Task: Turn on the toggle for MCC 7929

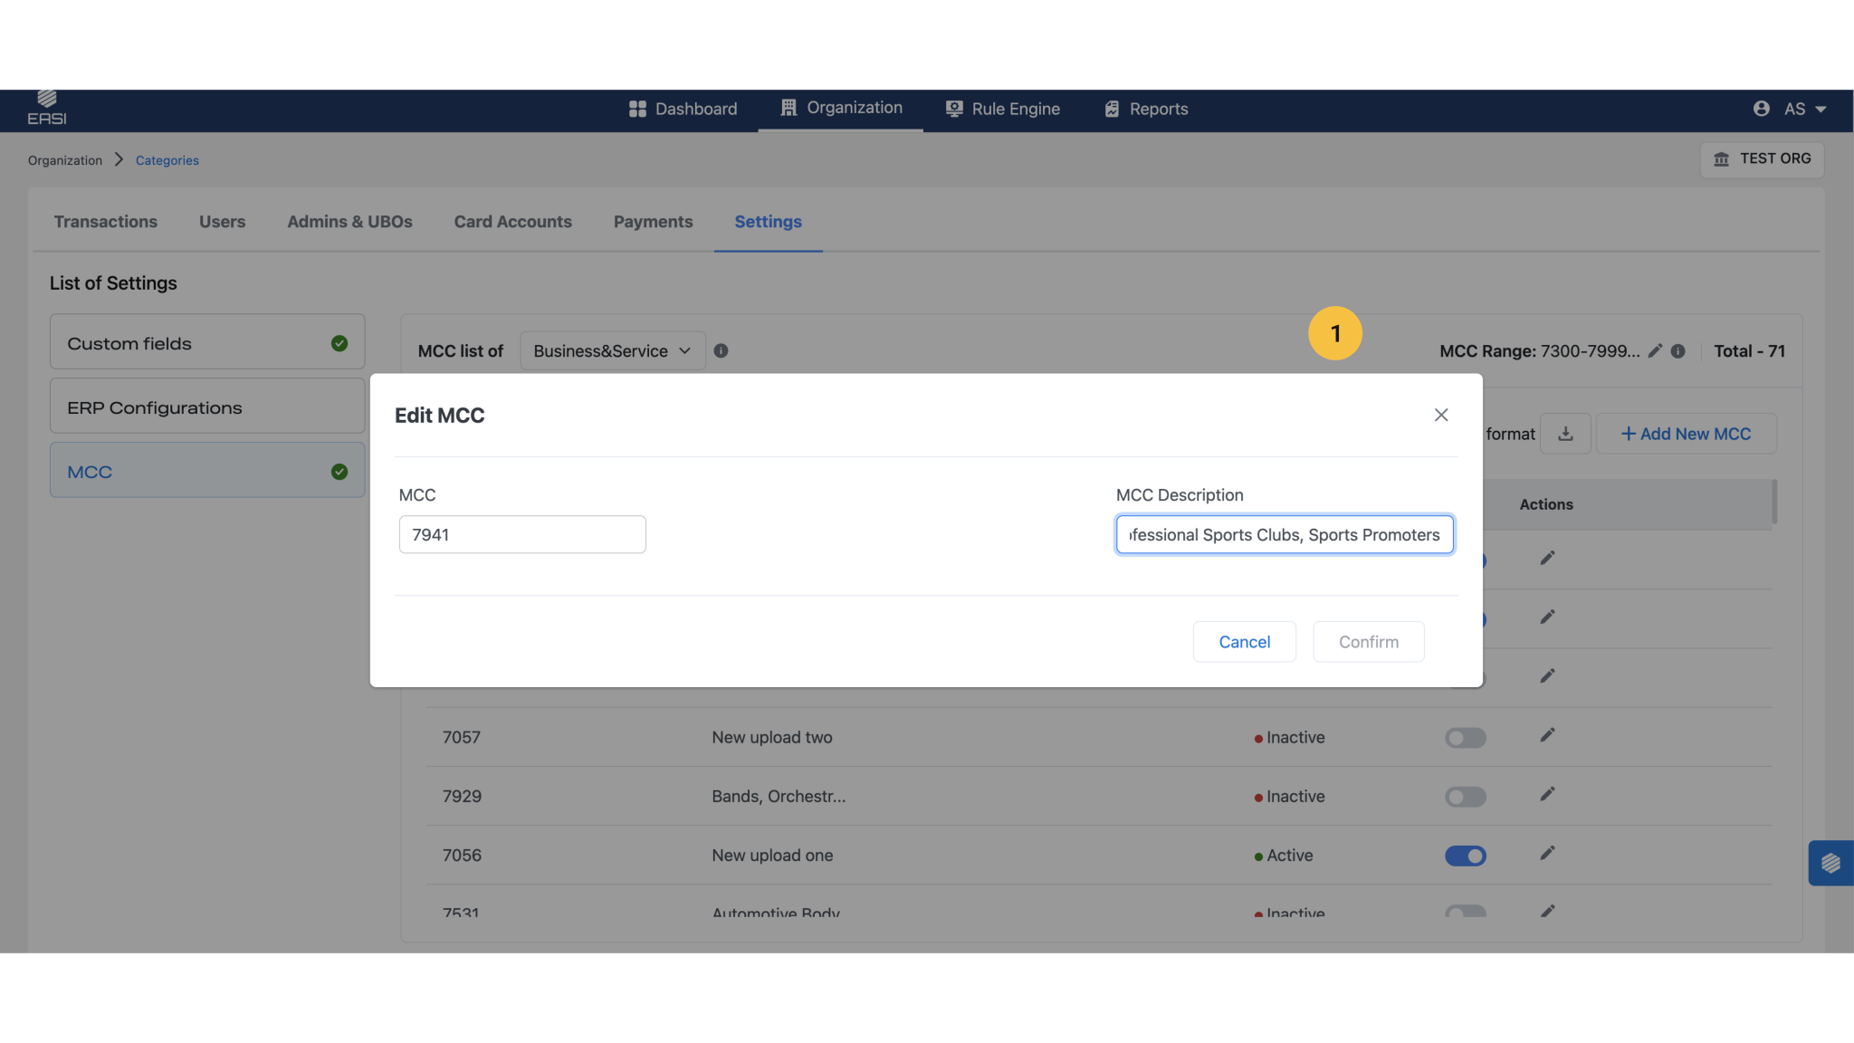Action: [x=1465, y=797]
